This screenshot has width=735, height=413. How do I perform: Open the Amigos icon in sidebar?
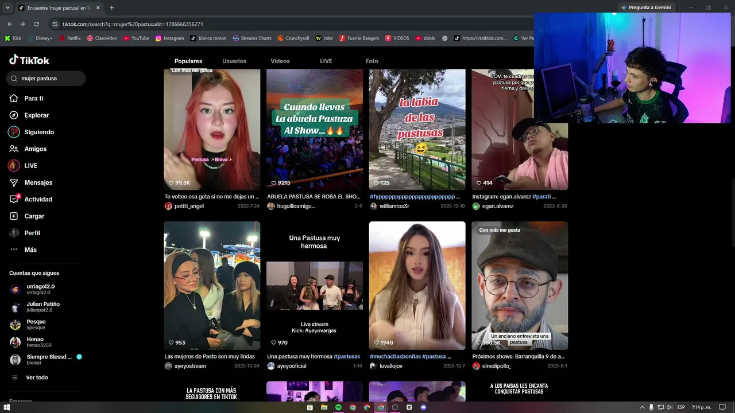point(14,149)
